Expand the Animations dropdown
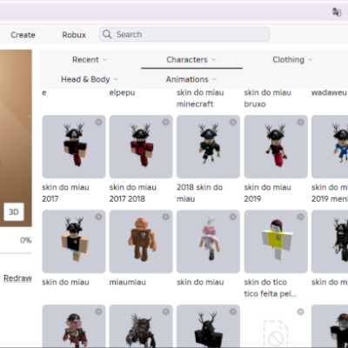 click(x=191, y=79)
